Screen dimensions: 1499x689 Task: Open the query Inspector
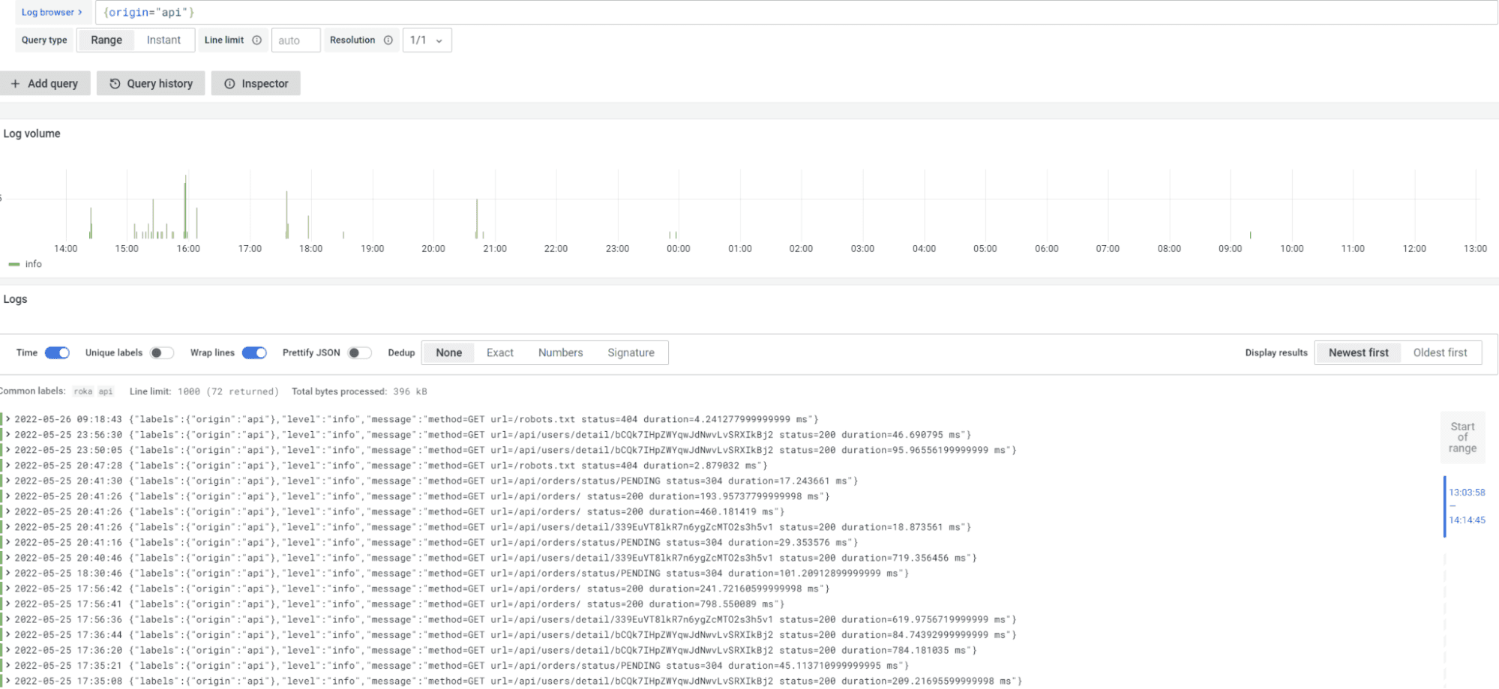256,83
